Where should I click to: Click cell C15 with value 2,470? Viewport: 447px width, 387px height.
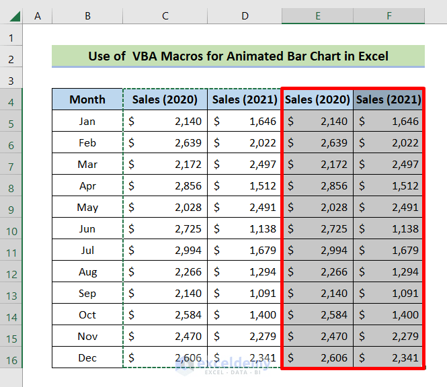pyautogui.click(x=165, y=336)
